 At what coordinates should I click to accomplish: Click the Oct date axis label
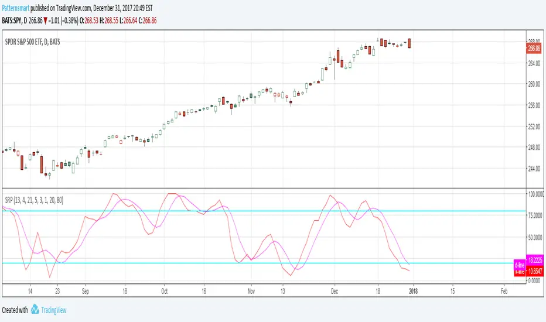pyautogui.click(x=165, y=292)
